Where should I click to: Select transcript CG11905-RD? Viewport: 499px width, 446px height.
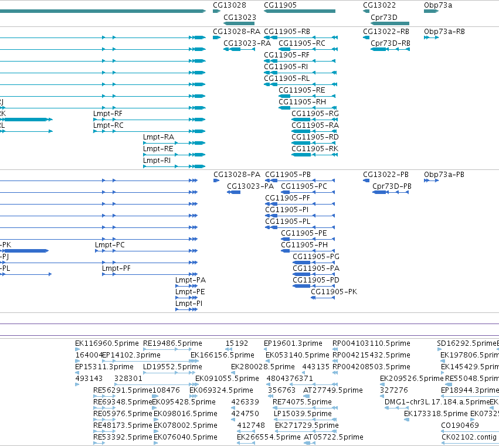tap(315, 137)
